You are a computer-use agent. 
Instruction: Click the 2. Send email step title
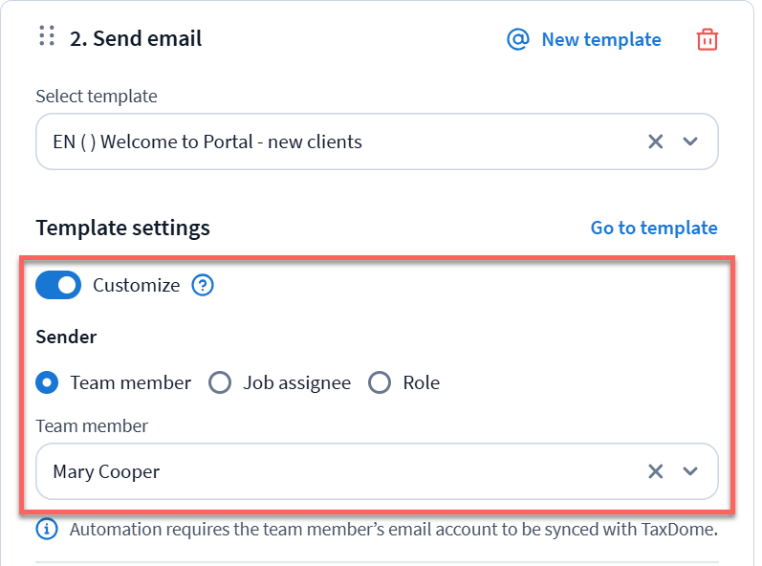click(x=136, y=38)
